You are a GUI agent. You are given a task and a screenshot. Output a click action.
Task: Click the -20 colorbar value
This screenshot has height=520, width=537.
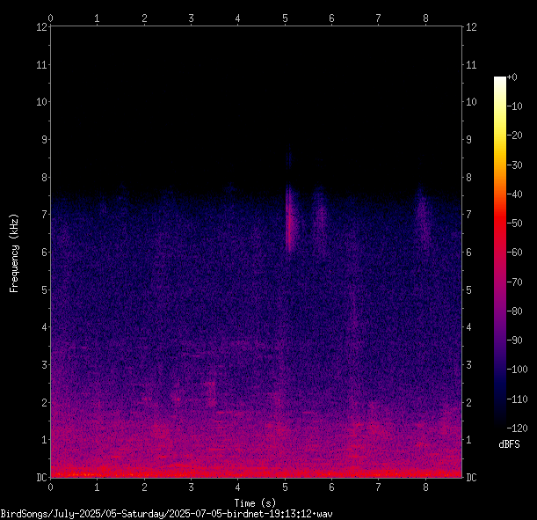point(515,135)
